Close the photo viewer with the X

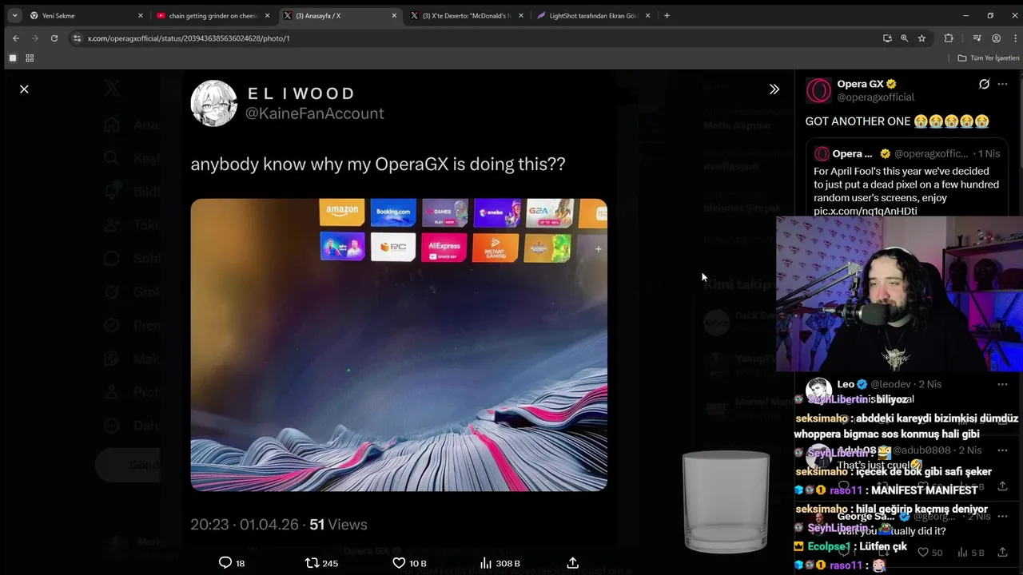click(x=24, y=89)
